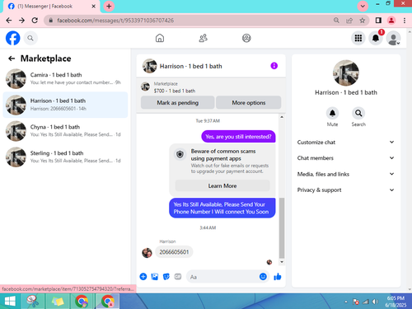Image resolution: width=412 pixels, height=309 pixels.
Task: Search inside the Harrison conversation
Action: tap(358, 113)
